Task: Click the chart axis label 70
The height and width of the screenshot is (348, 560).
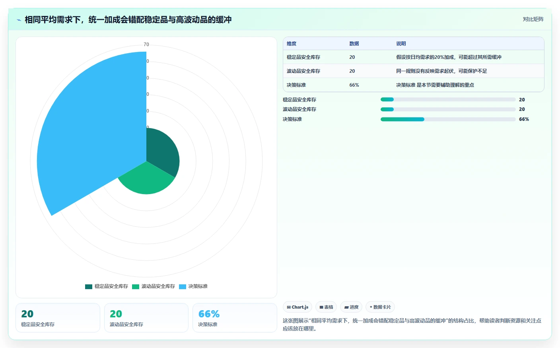Action: (x=146, y=45)
